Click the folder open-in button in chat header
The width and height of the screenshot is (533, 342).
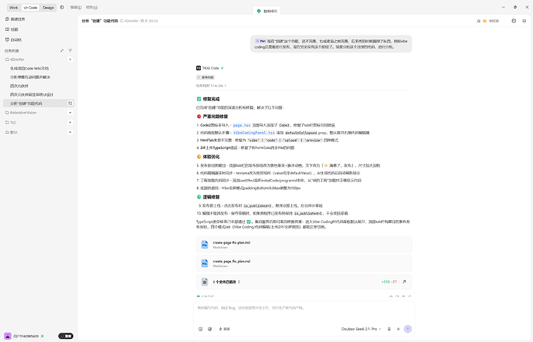[x=488, y=21]
